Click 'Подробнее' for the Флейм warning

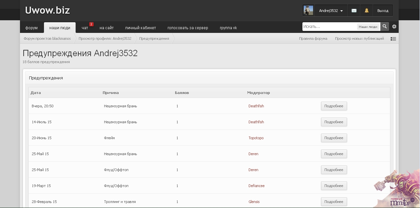tap(334, 138)
